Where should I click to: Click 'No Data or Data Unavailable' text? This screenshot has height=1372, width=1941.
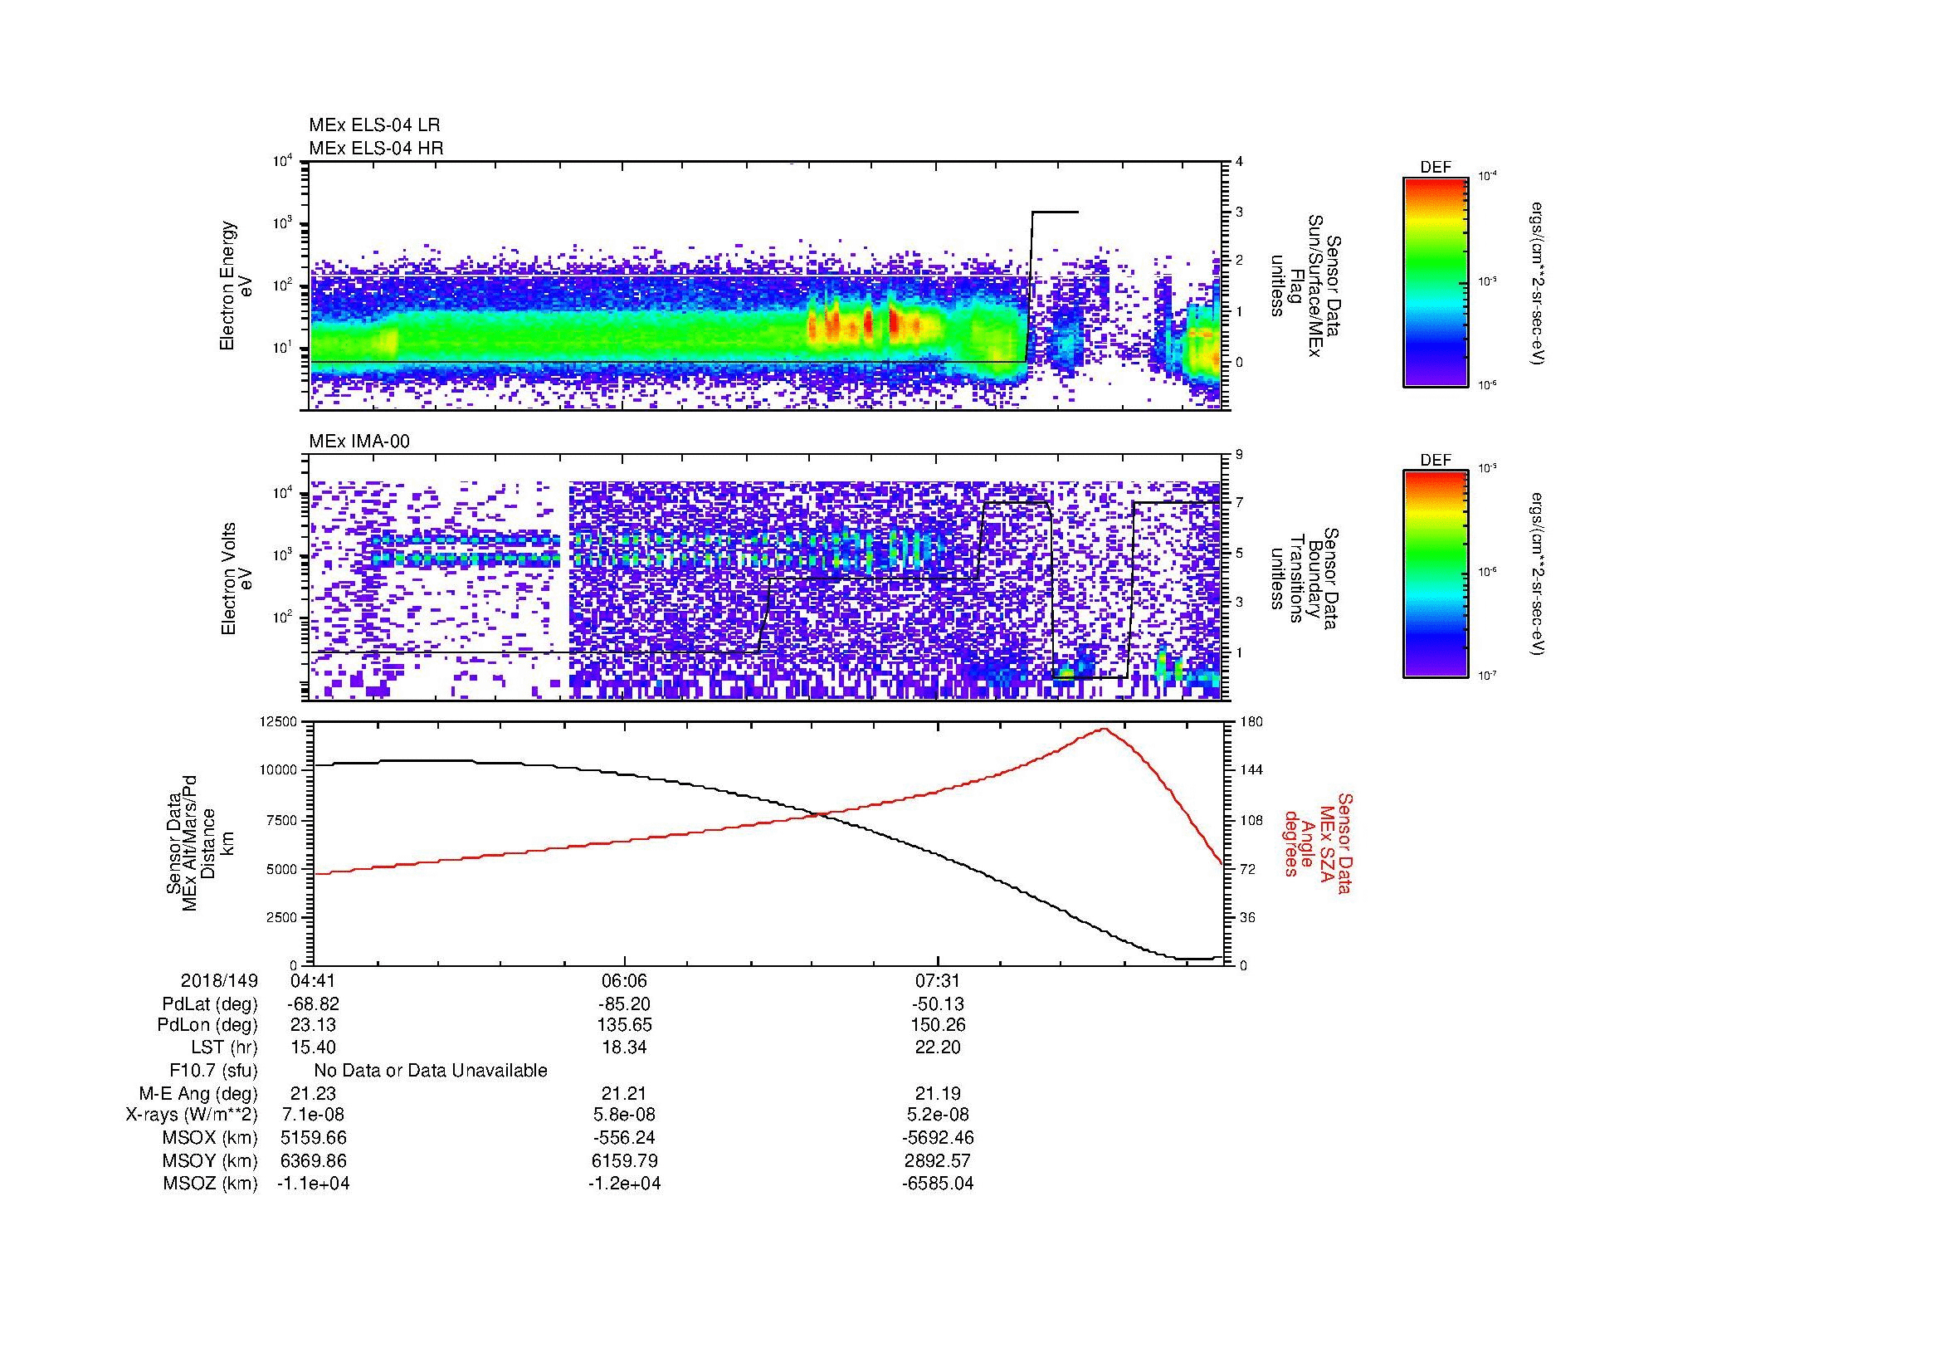[431, 1071]
